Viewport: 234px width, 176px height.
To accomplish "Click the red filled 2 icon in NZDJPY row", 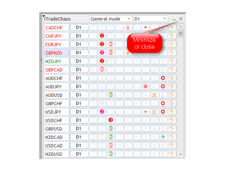I will click(x=102, y=61).
